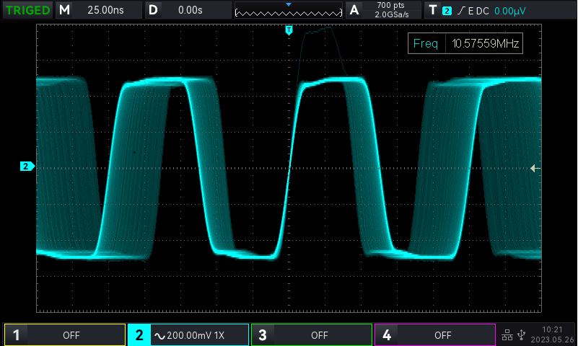The height and width of the screenshot is (346, 578).
Task: Open the trigger menu labeled T
Action: [x=432, y=10]
